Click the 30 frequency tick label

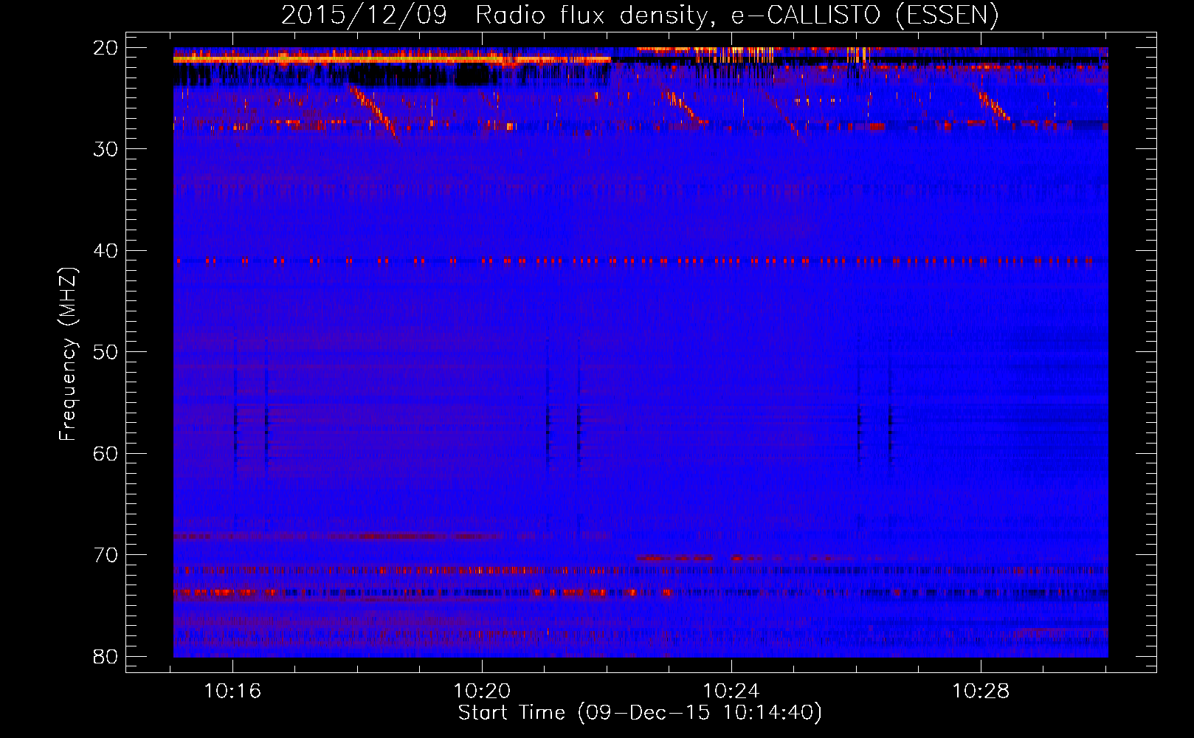pyautogui.click(x=106, y=149)
